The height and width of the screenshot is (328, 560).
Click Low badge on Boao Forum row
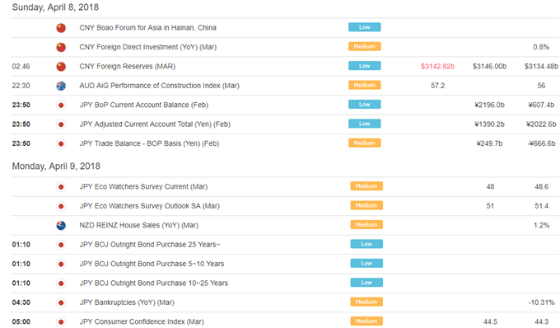(x=365, y=27)
